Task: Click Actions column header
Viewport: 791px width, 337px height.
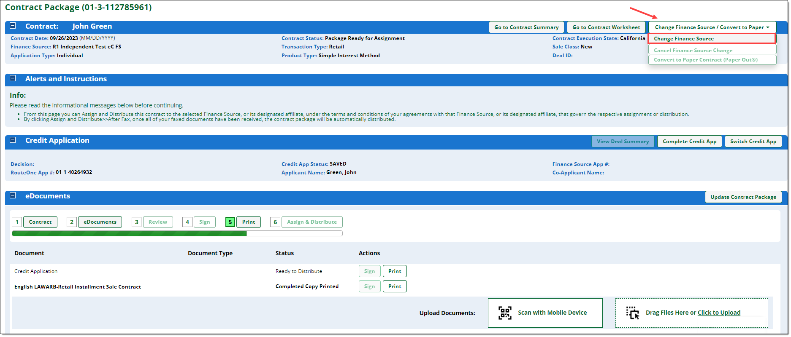Action: (x=369, y=253)
